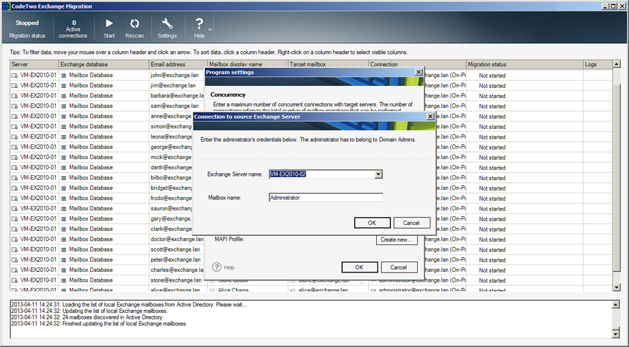The image size is (629, 347).
Task: Close the Program settings dialog
Action: point(418,72)
